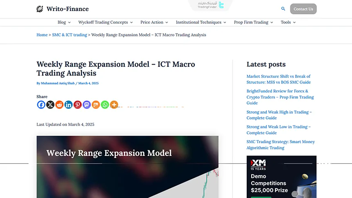
Task: Share article on Facebook
Action: pos(41,105)
